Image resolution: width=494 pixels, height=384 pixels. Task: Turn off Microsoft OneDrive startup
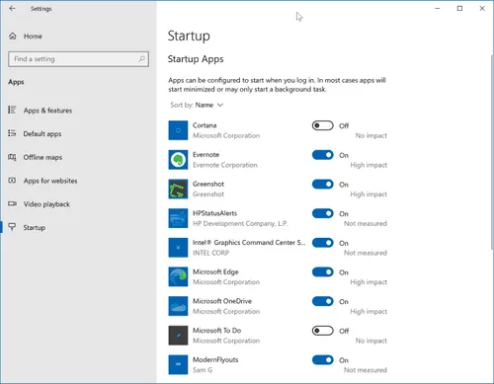pyautogui.click(x=323, y=301)
